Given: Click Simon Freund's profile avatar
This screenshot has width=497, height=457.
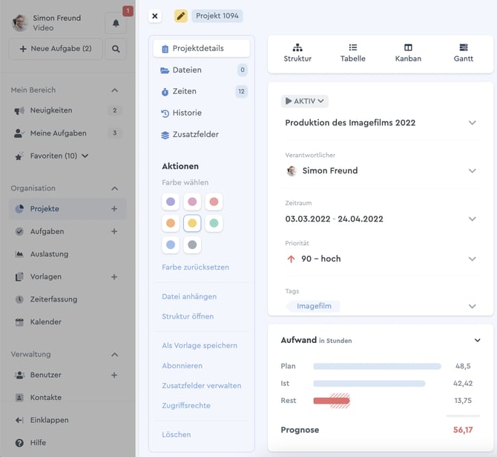Looking at the screenshot, I should (x=19, y=23).
